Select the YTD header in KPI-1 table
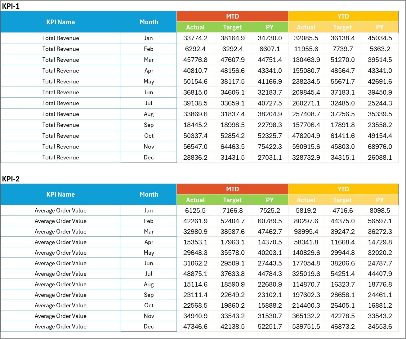 (343, 16)
